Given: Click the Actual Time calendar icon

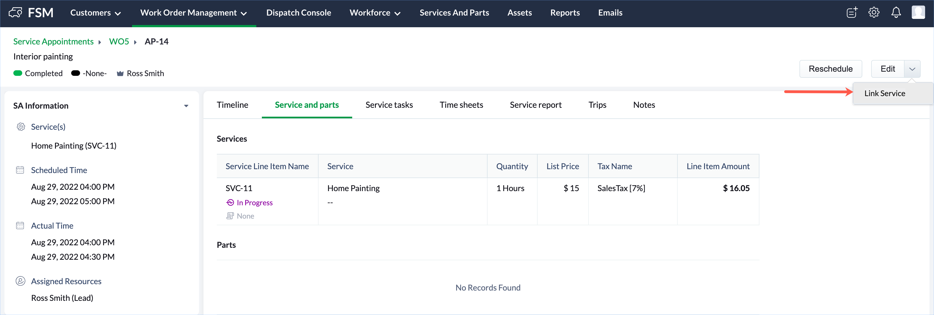Looking at the screenshot, I should click(20, 226).
